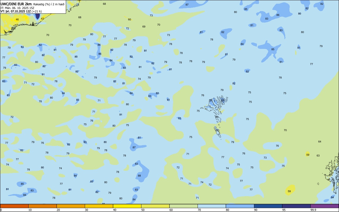Screen dimensions: 339x212
Task: Click the '50' tick label on the color scale
Action: point(143,210)
